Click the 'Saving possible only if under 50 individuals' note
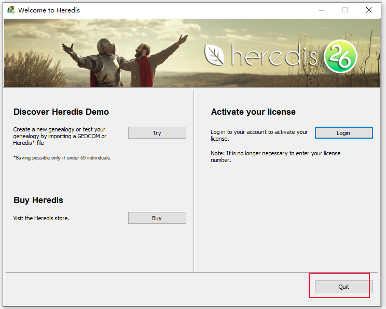 tap(62, 158)
